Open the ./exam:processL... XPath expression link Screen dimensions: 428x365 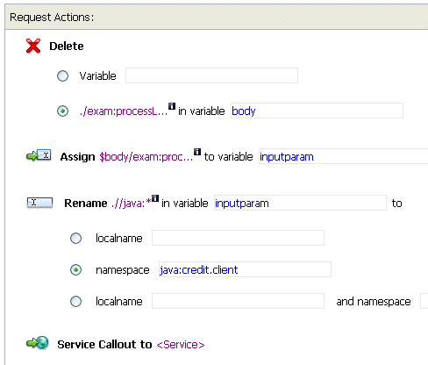click(124, 111)
